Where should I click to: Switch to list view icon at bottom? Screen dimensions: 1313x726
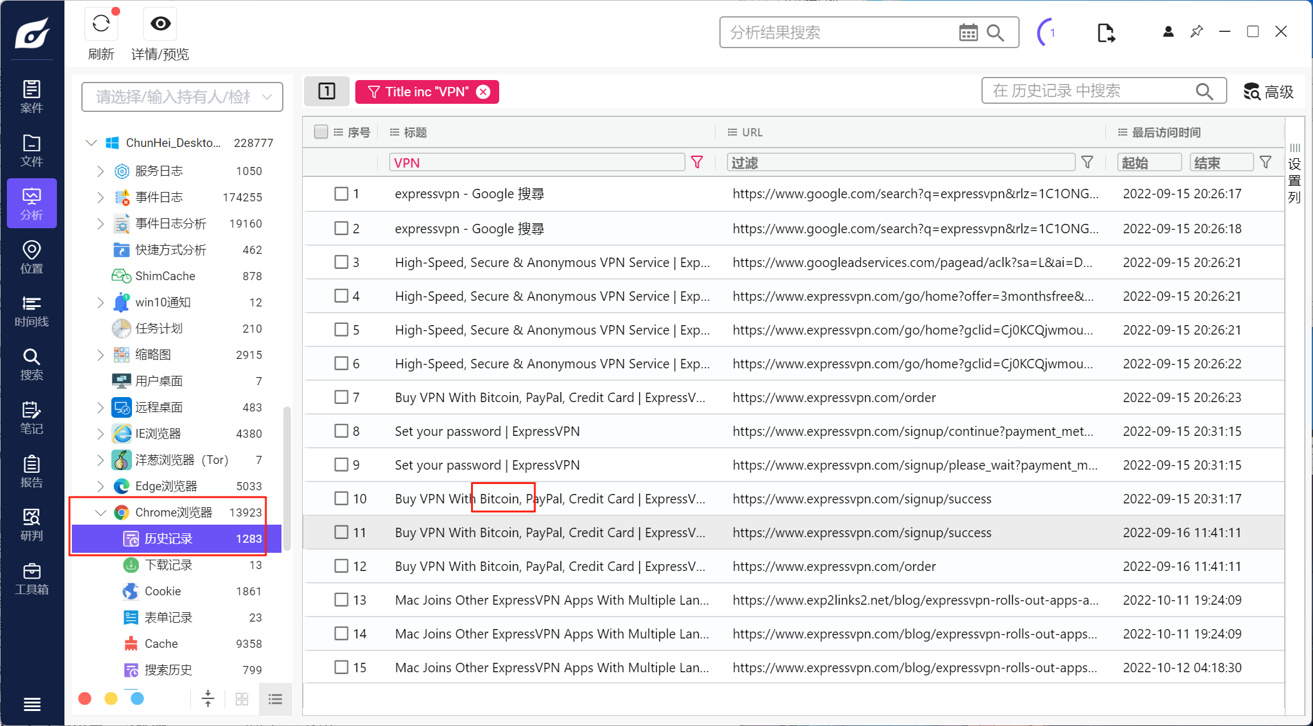click(x=275, y=699)
